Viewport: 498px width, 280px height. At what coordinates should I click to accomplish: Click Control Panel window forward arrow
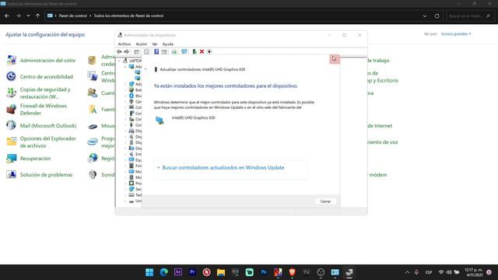point(18,16)
